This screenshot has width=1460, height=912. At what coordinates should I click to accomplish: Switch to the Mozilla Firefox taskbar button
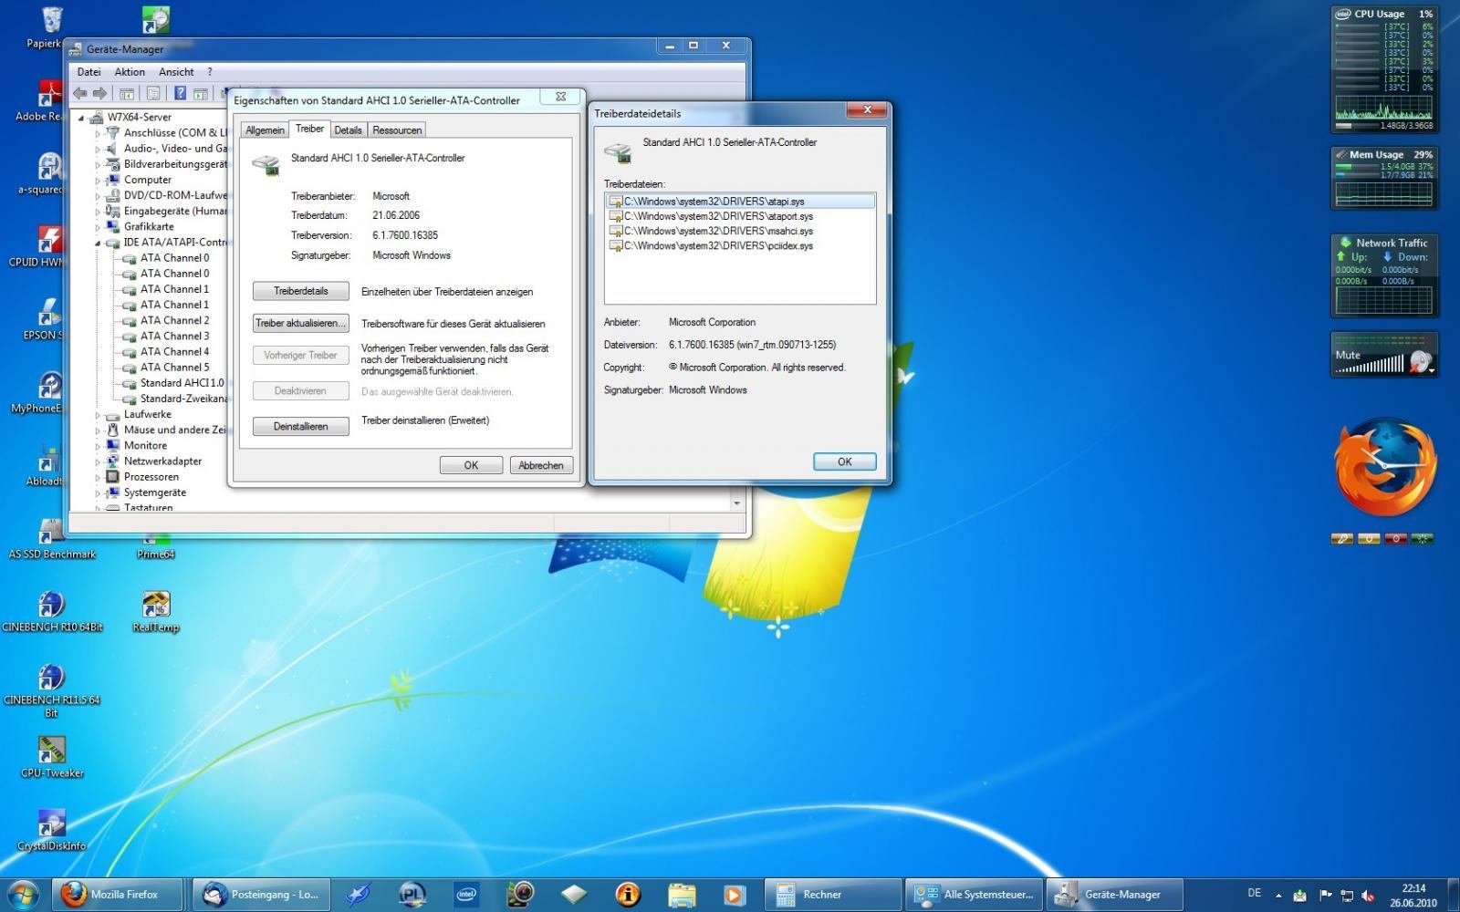click(x=118, y=895)
